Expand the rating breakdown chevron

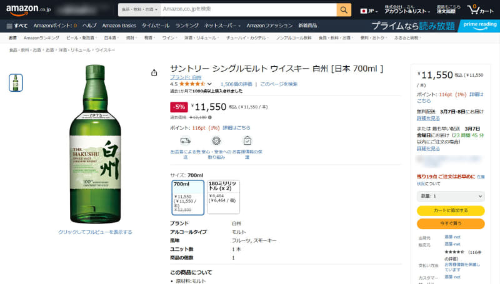(209, 84)
